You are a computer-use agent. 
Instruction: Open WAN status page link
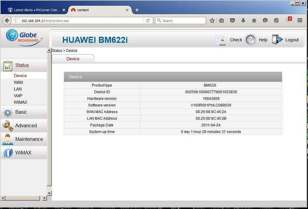pyautogui.click(x=18, y=82)
